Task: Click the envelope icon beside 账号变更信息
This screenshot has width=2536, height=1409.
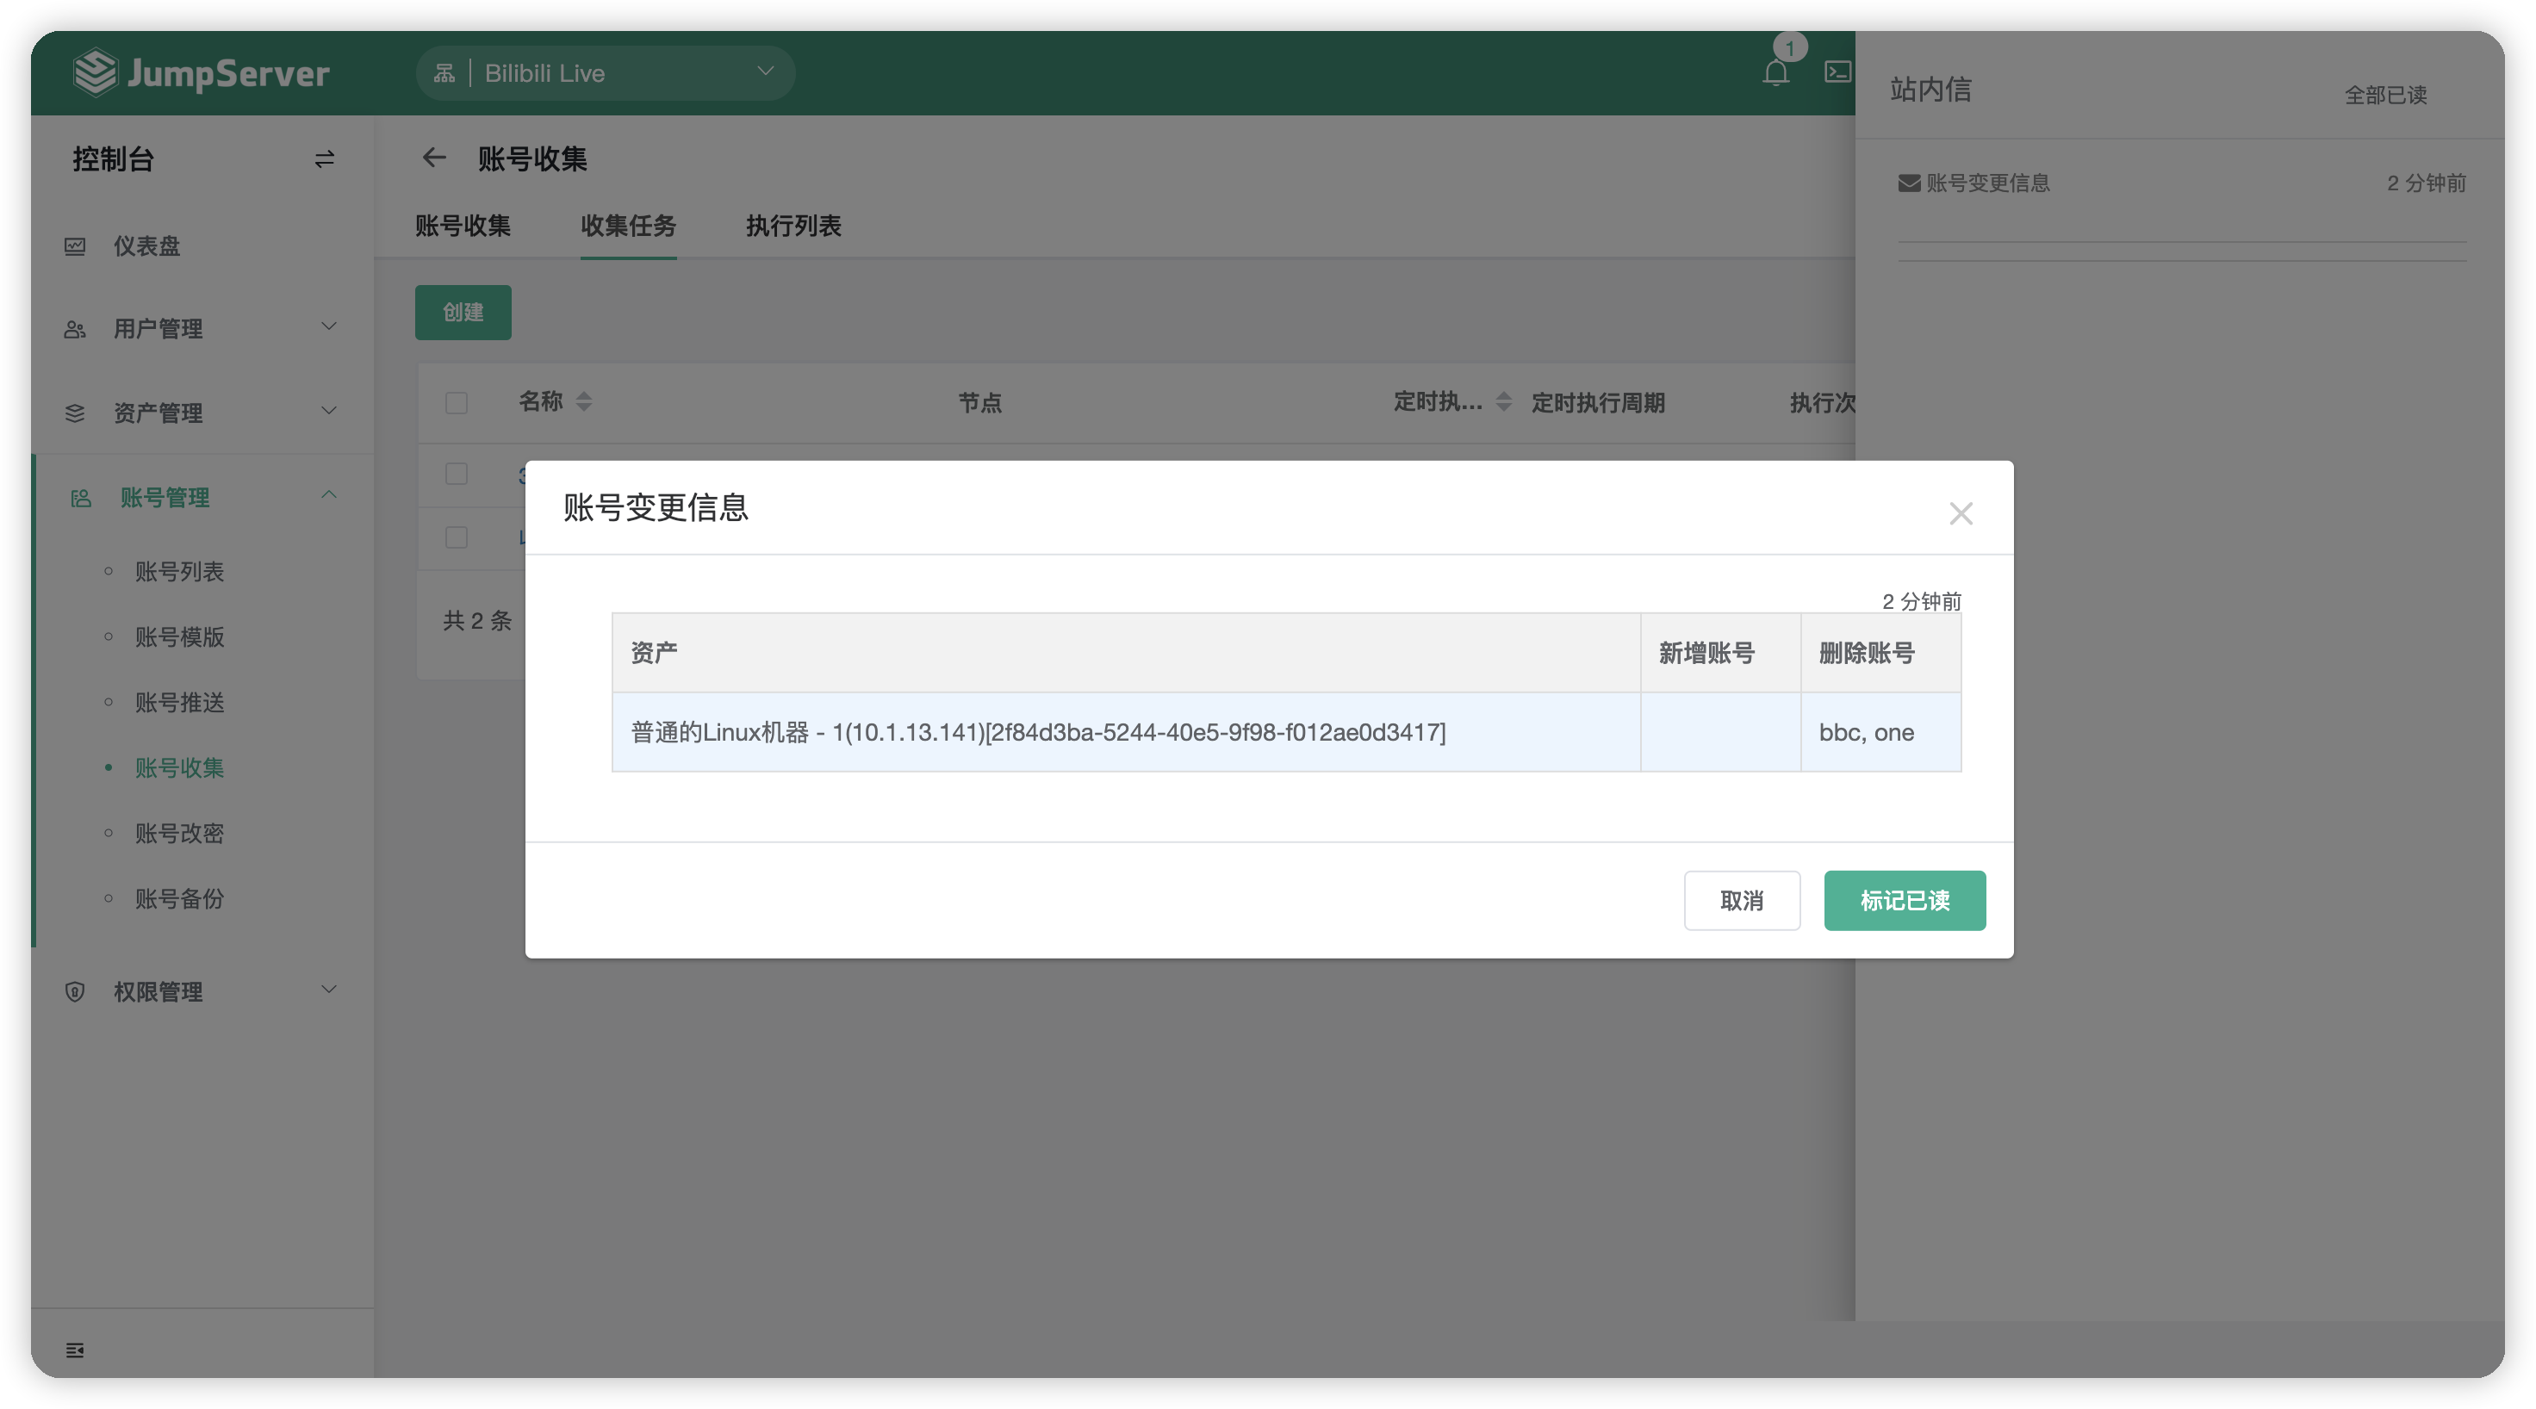Action: point(1909,183)
